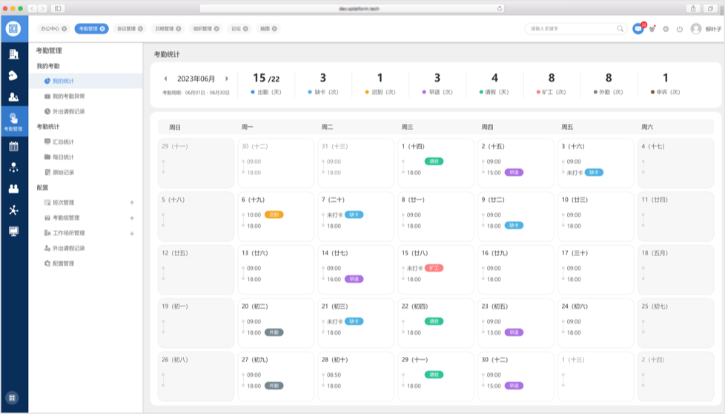The width and height of the screenshot is (725, 414).
Task: Expand 班次管理 with plus icon
Action: click(132, 203)
